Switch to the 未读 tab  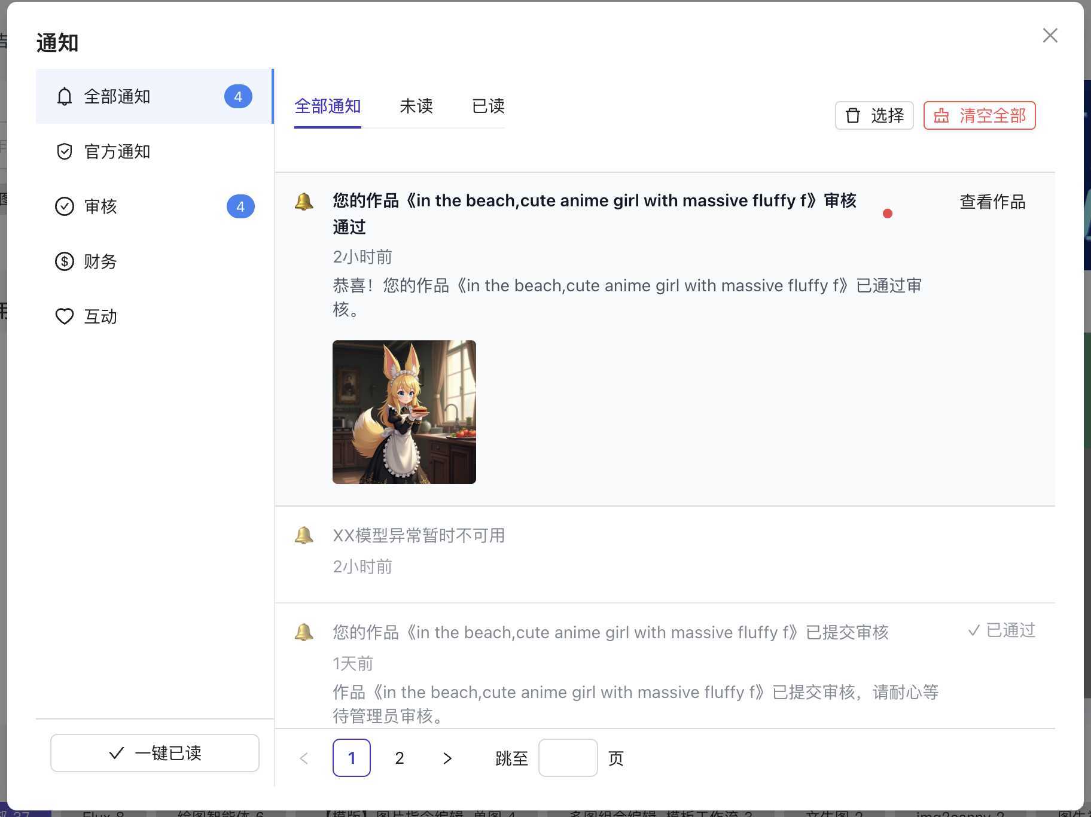coord(416,106)
